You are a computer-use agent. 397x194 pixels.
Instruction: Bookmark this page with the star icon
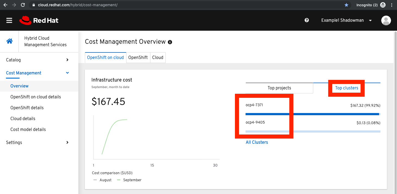coord(346,5)
